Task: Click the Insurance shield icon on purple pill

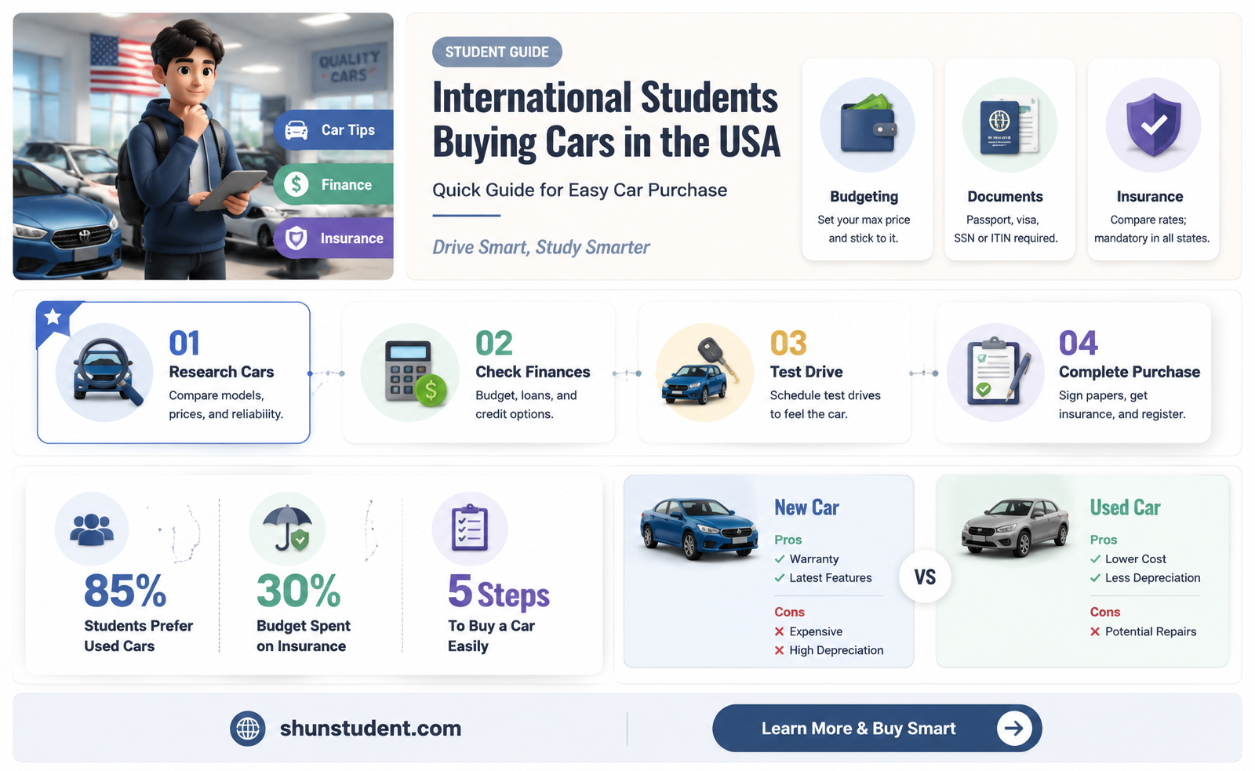Action: tap(296, 238)
